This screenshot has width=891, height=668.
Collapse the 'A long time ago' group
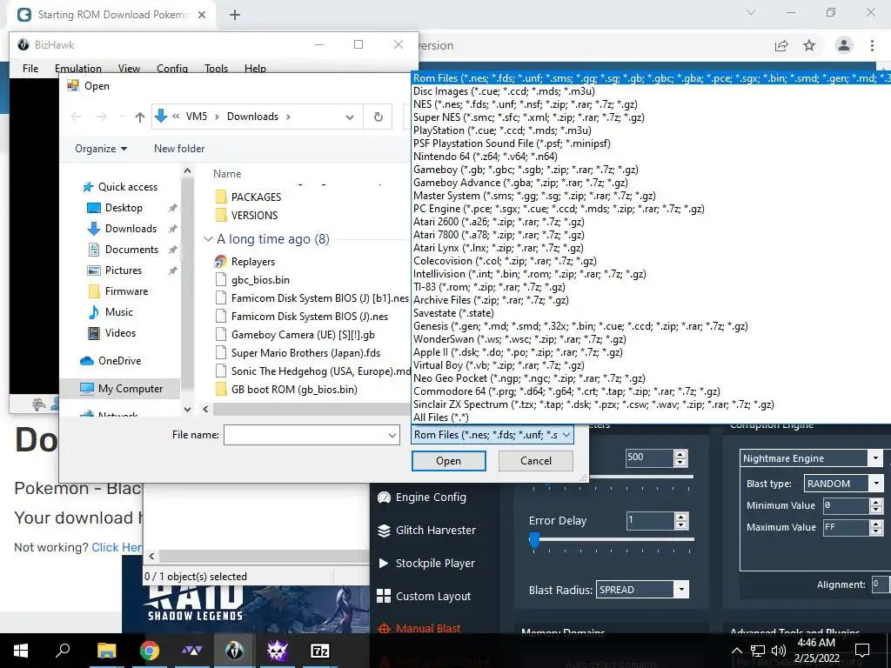coord(208,239)
